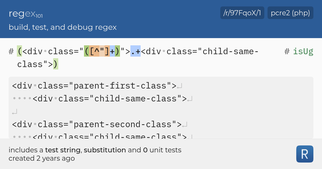
Task: Click the substitution label in the footer
Action: coord(104,150)
